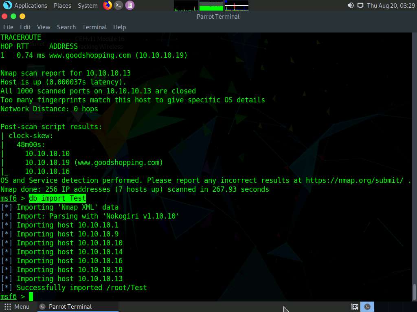Click the highlighted terminal icon in bottom panel

(367, 307)
